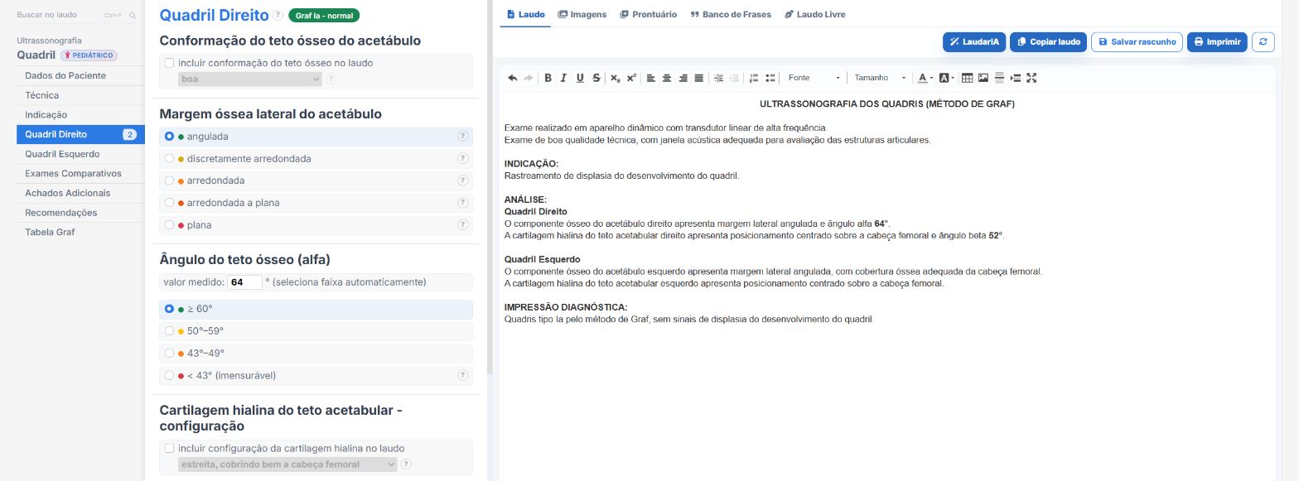Pick background highlight color swatch

coord(944,78)
